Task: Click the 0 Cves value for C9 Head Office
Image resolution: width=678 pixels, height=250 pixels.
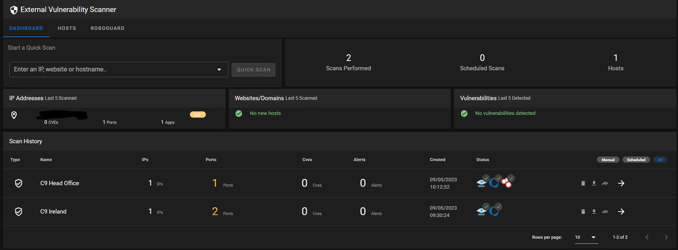Action: [x=312, y=183]
